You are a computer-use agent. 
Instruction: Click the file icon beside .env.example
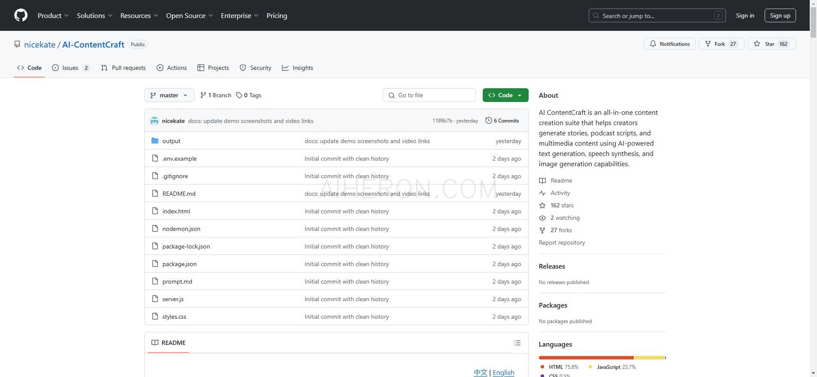(x=155, y=158)
